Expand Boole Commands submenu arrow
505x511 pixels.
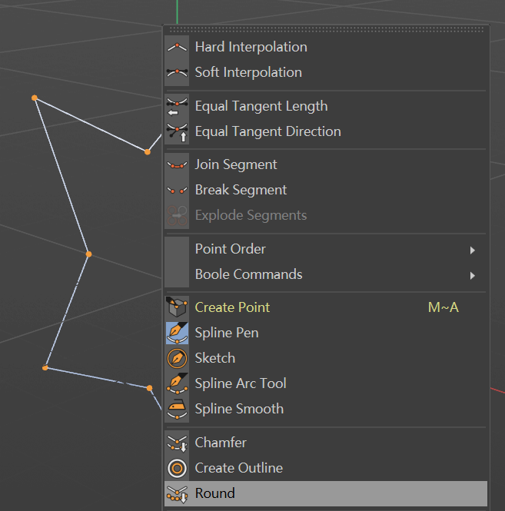tap(473, 275)
